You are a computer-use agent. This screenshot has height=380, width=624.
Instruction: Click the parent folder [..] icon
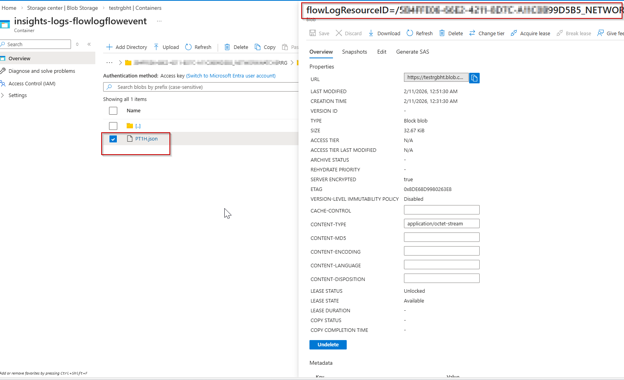pyautogui.click(x=130, y=126)
